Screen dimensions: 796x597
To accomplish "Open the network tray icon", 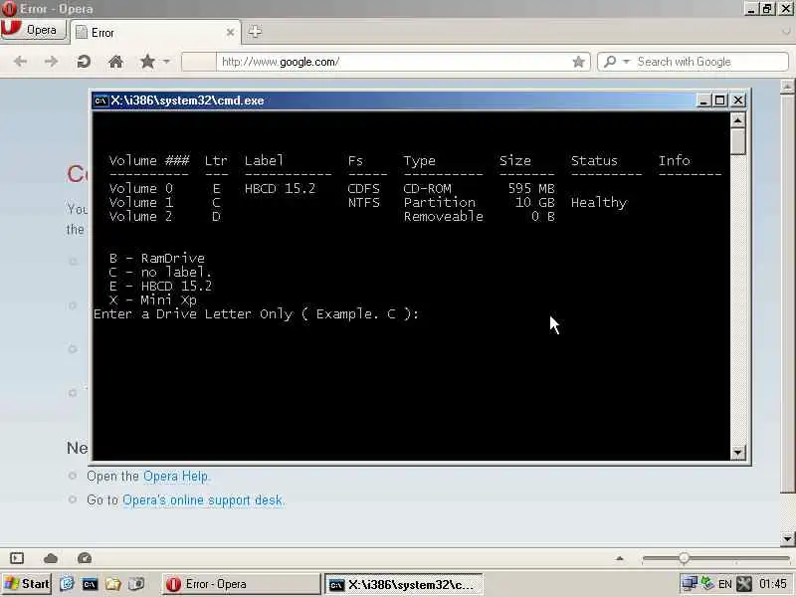I will [690, 584].
